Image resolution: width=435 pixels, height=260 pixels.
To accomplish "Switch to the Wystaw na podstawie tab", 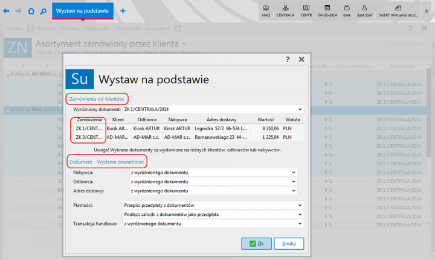I will click(82, 11).
